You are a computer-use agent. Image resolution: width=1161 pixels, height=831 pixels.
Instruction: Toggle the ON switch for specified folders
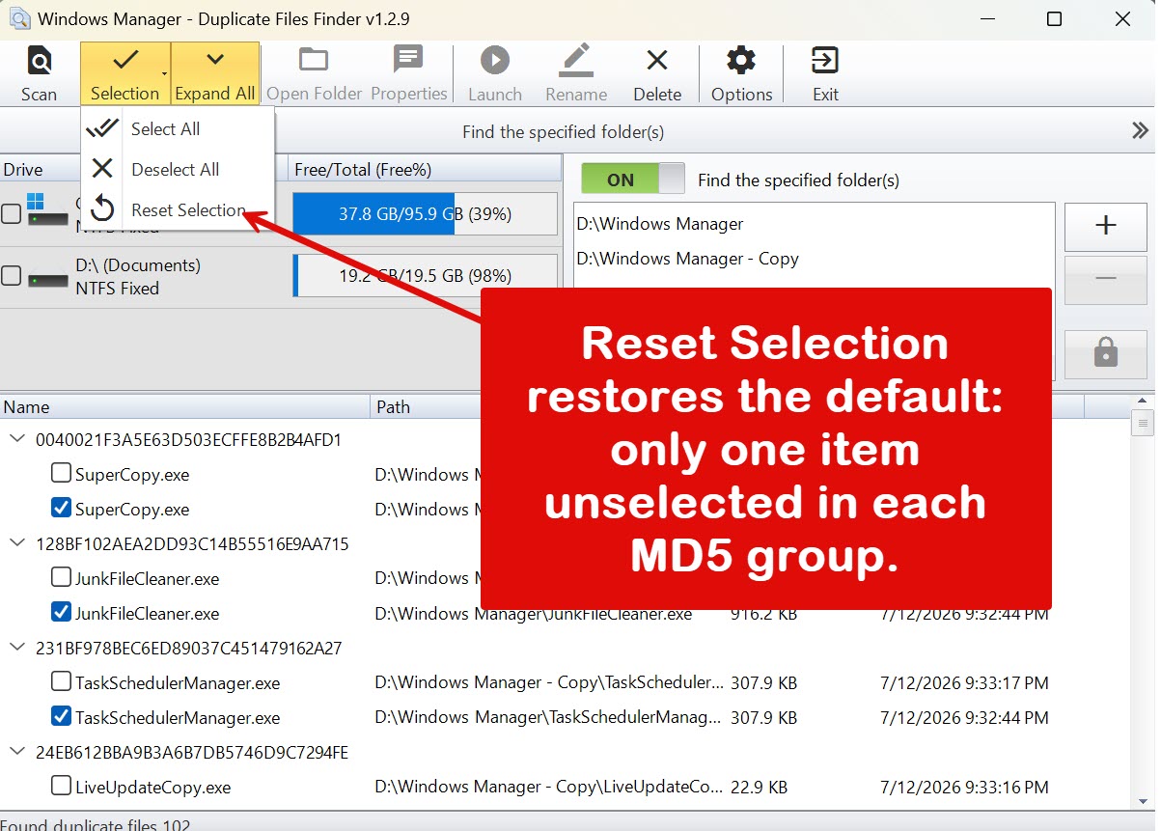633,180
